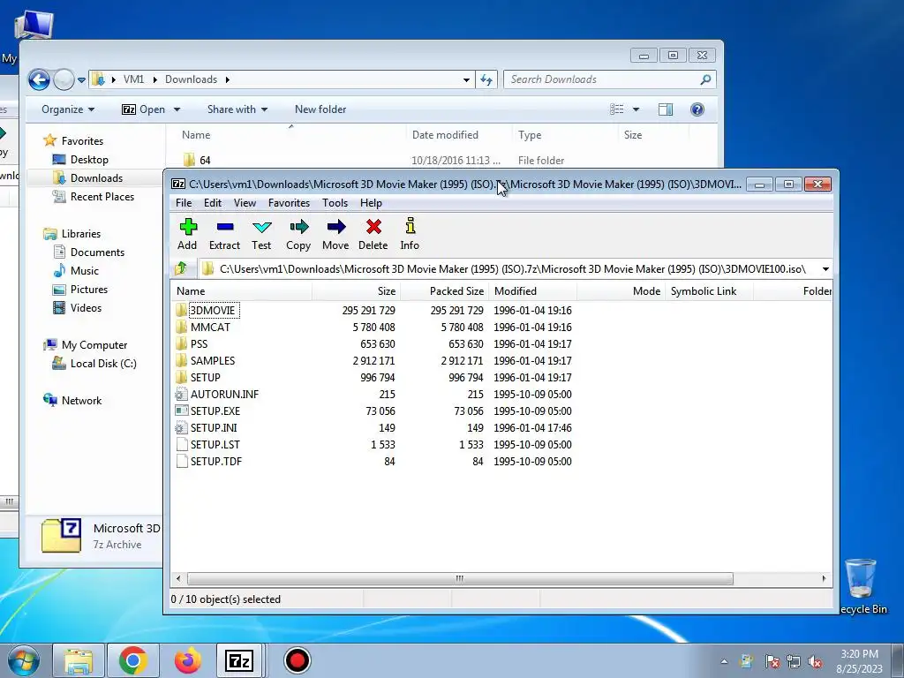This screenshot has width=904, height=678.
Task: Click the horizontal scrollbar right arrow
Action: (x=824, y=578)
